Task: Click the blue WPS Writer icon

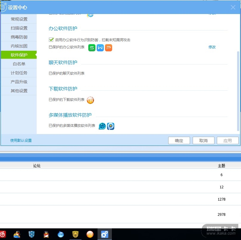Action: tap(100, 48)
